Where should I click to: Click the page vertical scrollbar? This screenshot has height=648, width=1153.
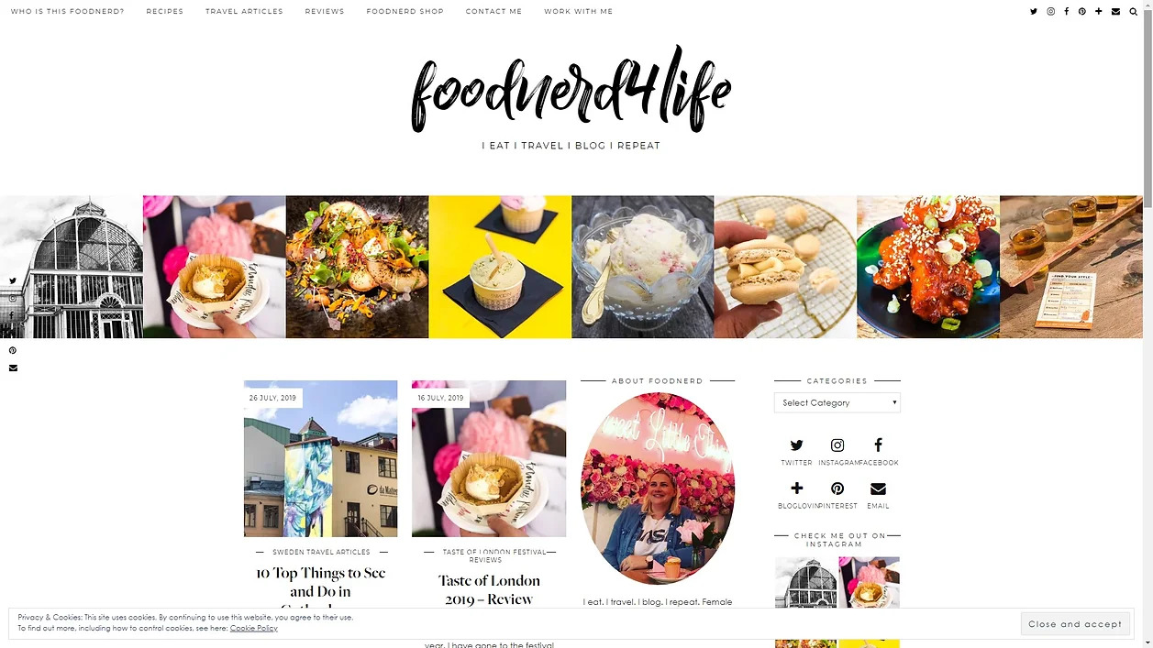pyautogui.click(x=1147, y=324)
